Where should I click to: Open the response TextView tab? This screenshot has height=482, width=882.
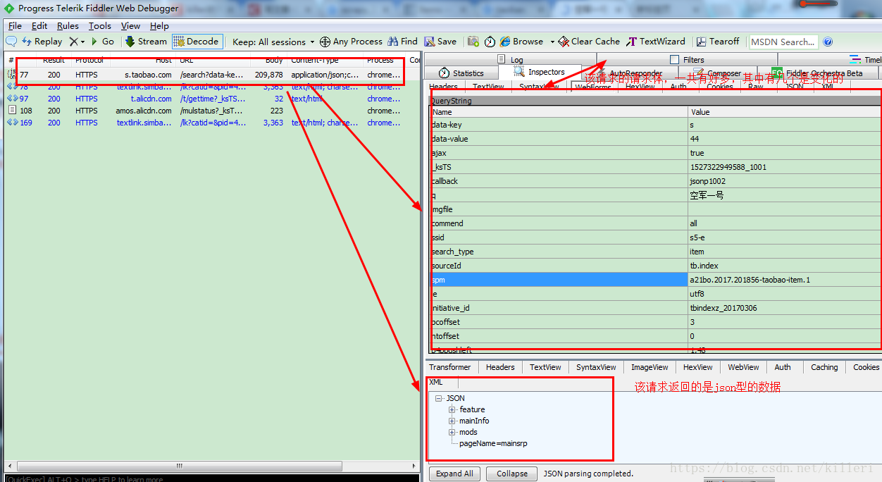click(x=546, y=367)
